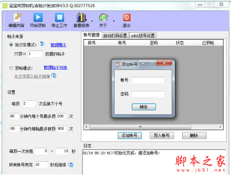Viewport: 231px width, 175px height.
Task: Click the 900 max bumps per post field
Action: [62, 129]
